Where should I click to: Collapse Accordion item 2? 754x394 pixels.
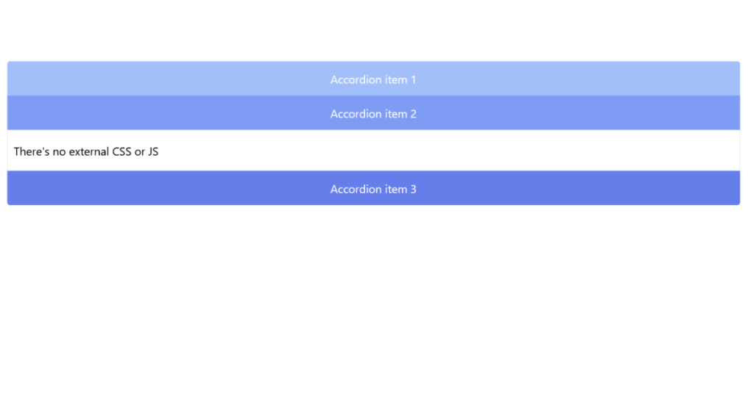(373, 114)
